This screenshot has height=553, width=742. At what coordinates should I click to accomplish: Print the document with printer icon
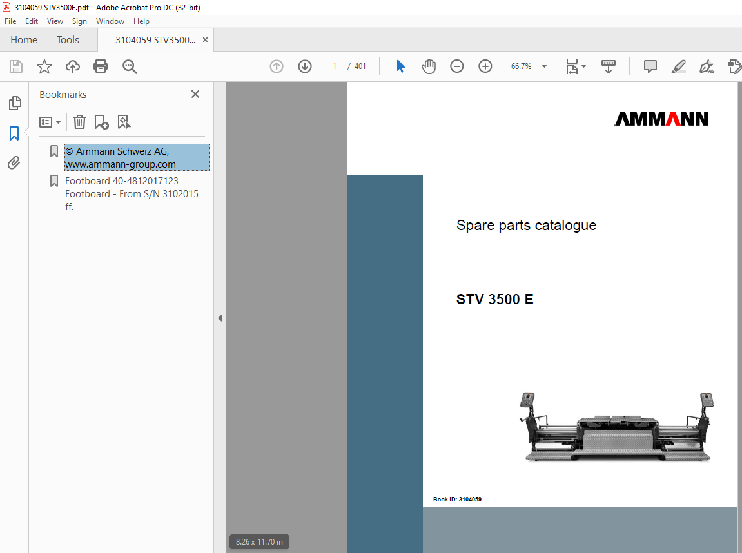(101, 66)
